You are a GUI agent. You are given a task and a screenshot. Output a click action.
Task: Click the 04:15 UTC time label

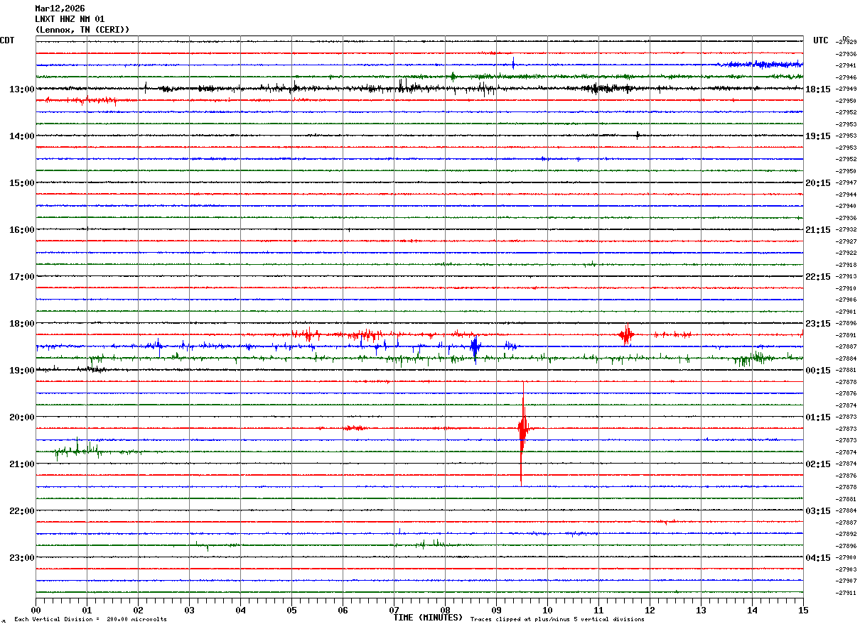pyautogui.click(x=818, y=558)
